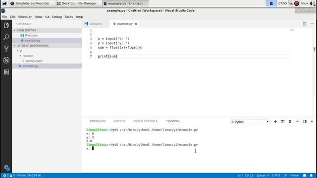This screenshot has height=178, width=317.
Task: Click the red recorder icon in tray
Action: pyautogui.click(x=297, y=3)
